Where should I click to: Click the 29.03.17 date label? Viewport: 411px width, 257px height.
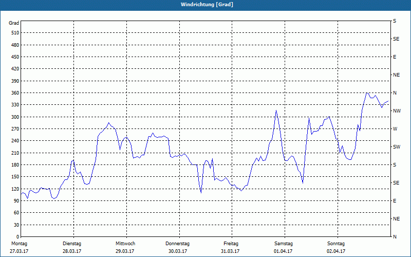click(x=125, y=251)
